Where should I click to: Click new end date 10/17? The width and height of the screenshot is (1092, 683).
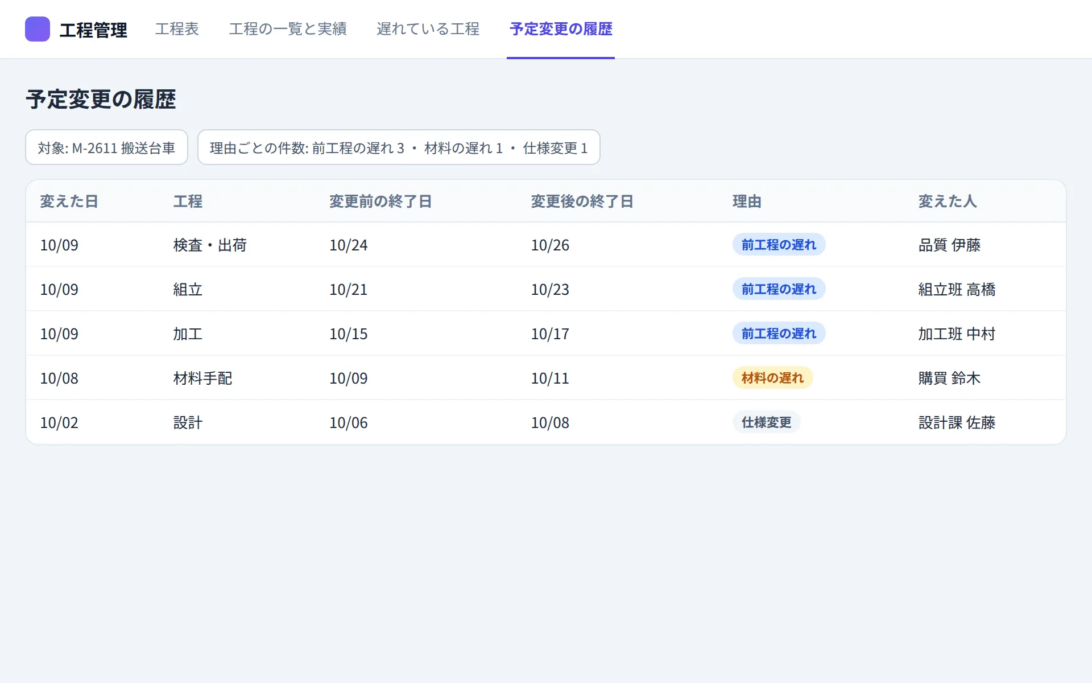pos(550,334)
